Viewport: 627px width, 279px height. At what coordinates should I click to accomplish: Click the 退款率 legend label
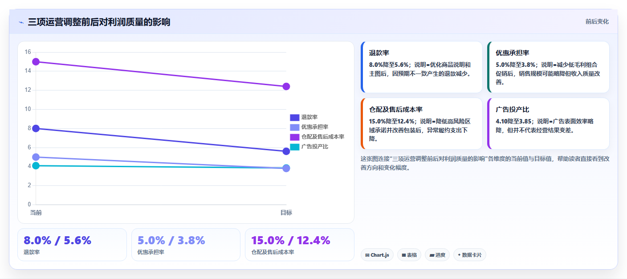click(309, 117)
